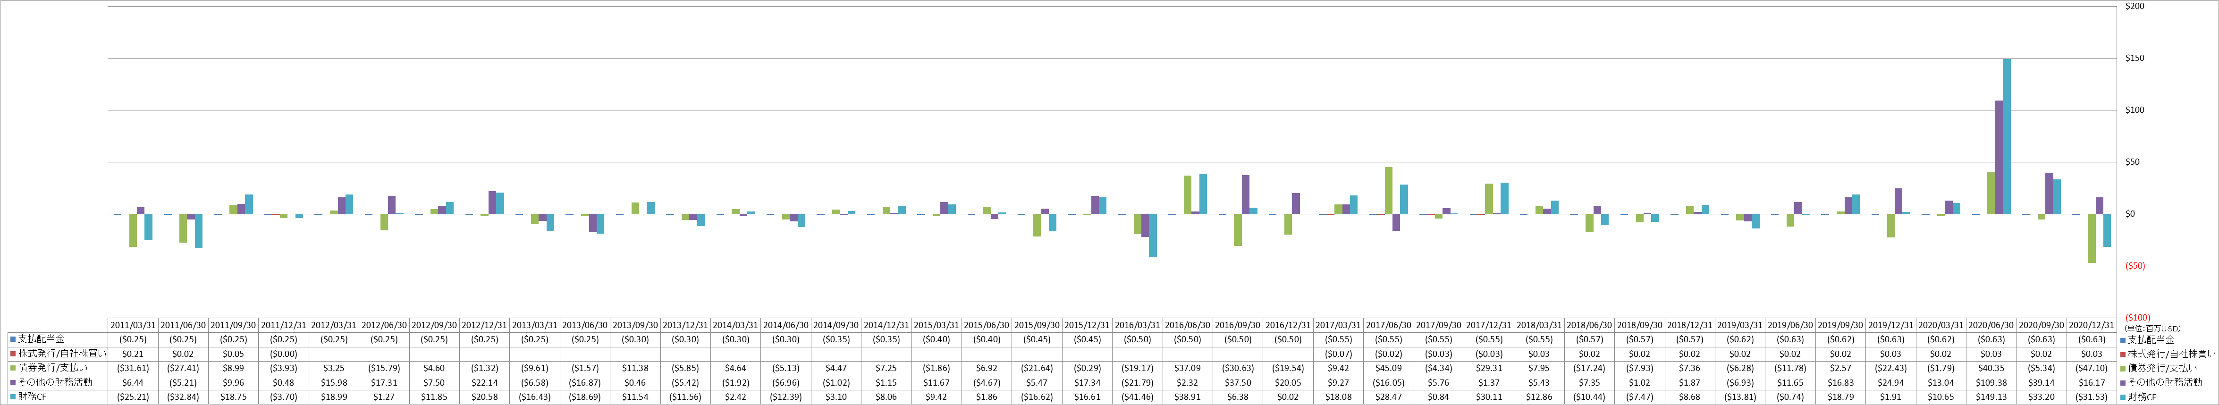Select the ($31.61) bond cell

click(x=133, y=368)
